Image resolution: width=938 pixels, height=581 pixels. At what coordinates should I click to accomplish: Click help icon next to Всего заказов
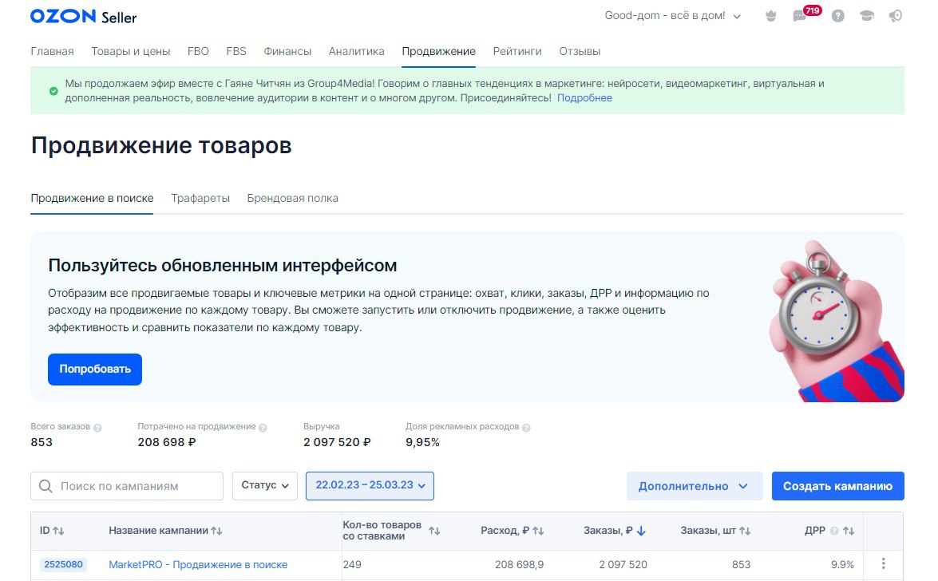tap(97, 427)
